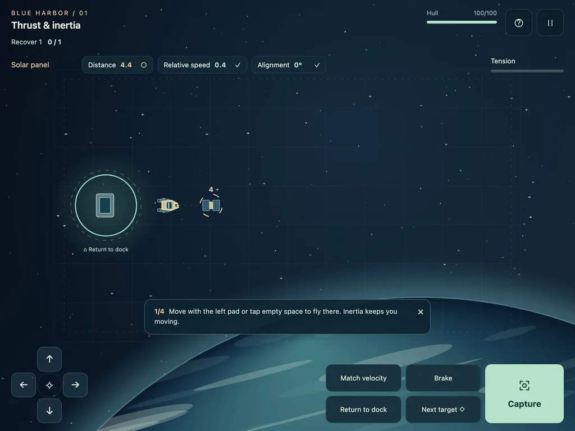The width and height of the screenshot is (575, 431).
Task: Click the Alignment 0° indicator
Action: (289, 65)
